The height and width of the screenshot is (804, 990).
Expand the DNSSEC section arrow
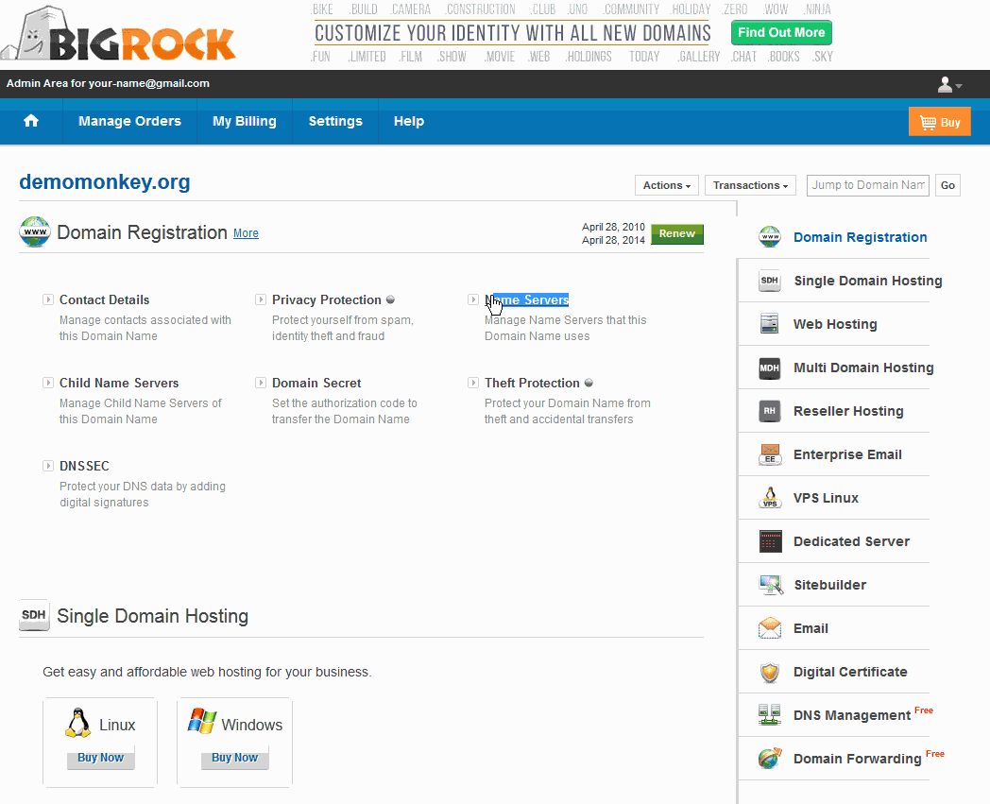click(x=47, y=465)
